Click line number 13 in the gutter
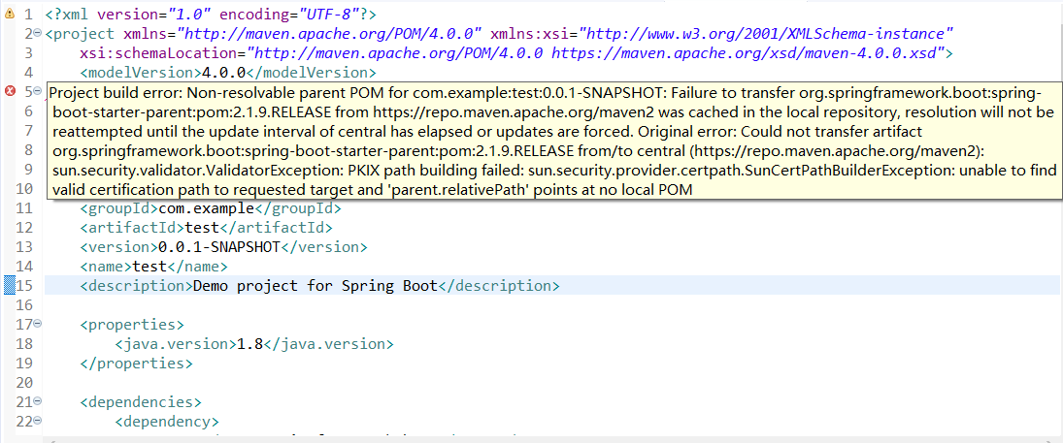 [23, 246]
